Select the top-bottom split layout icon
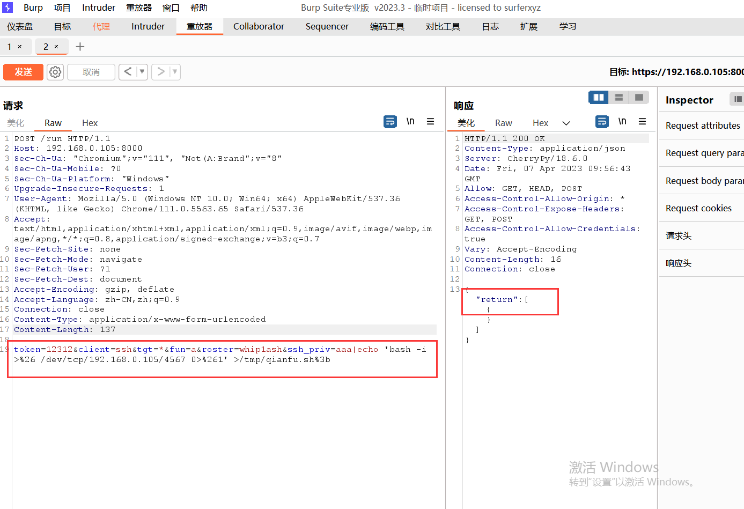The height and width of the screenshot is (509, 744). coord(618,98)
